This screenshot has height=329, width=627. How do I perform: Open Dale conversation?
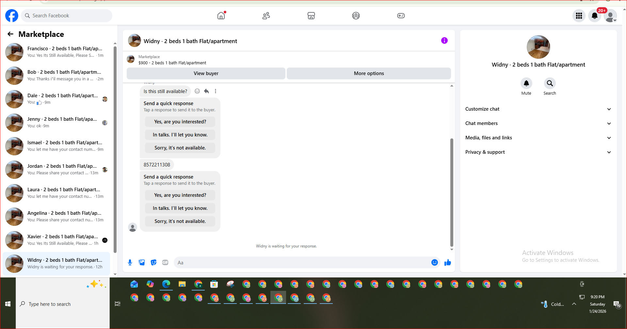56,99
